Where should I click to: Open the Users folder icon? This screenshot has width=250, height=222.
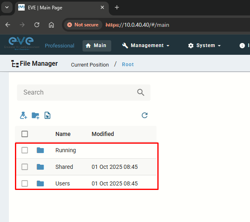(40, 183)
